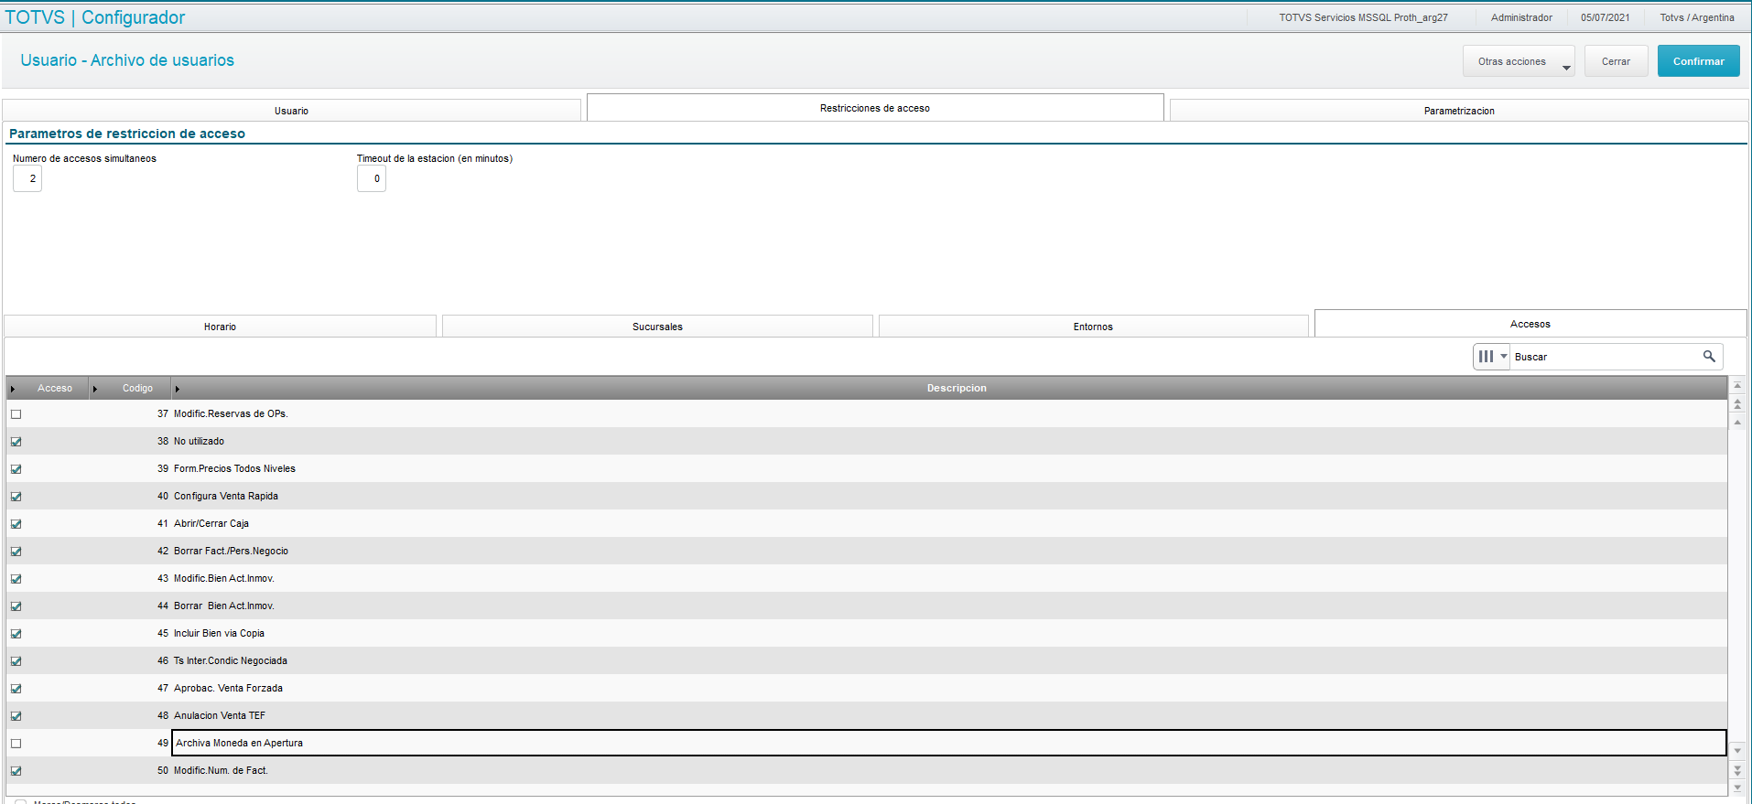Screen dimensions: 1752x804
Task: Uncheck the Anulacion Venta TEF checkbox
Action: coord(16,716)
